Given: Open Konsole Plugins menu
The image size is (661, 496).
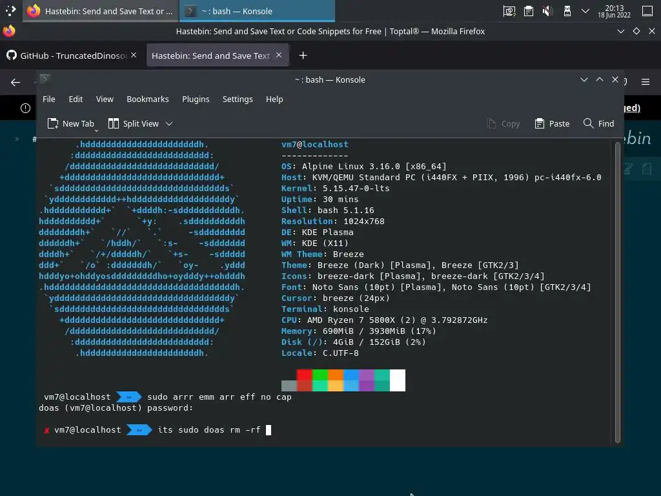Looking at the screenshot, I should coord(196,99).
